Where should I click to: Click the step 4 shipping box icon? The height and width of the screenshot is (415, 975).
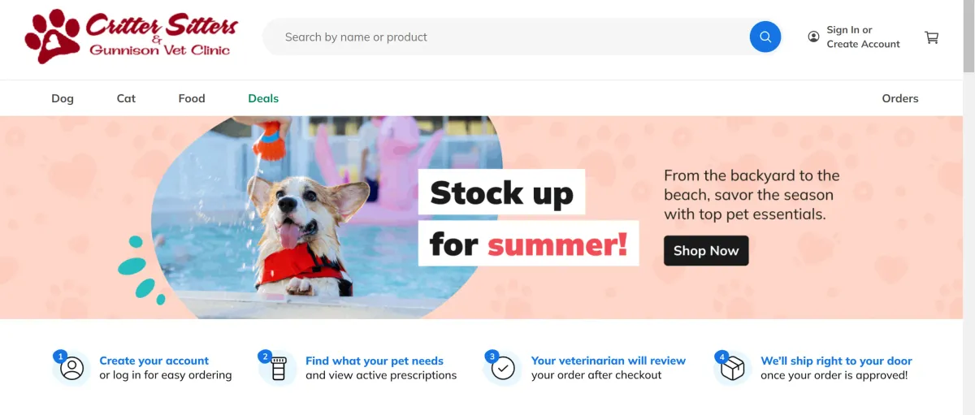pyautogui.click(x=733, y=368)
